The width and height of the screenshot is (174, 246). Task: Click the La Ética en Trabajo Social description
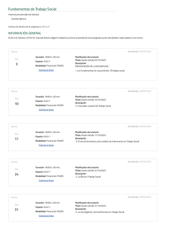click(88, 177)
